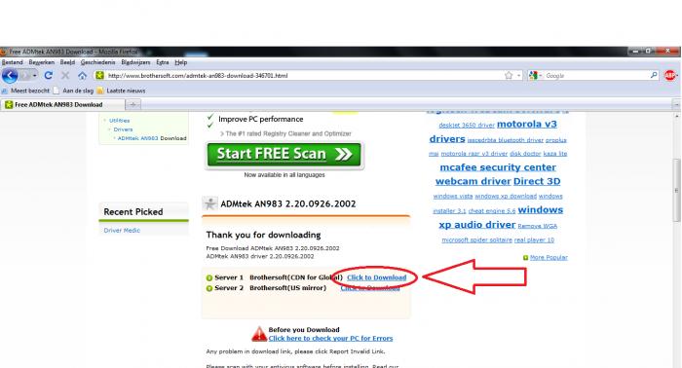
Task: Open the windows xp download tag link
Action: (506, 196)
